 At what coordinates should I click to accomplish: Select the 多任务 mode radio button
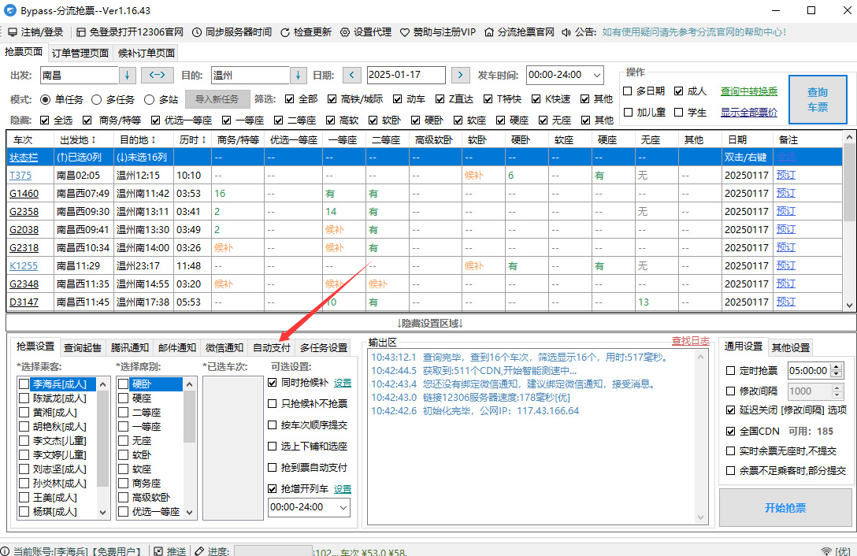97,100
